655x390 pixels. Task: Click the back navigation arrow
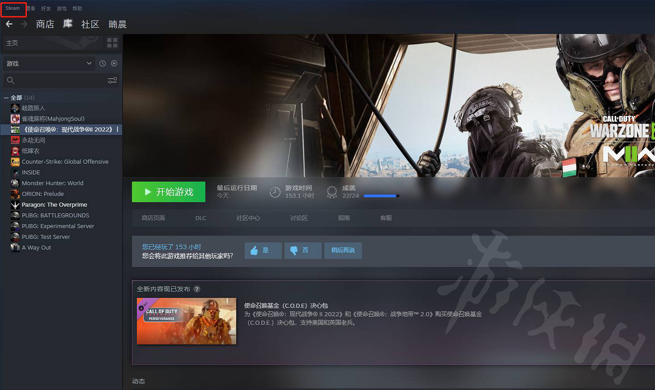[9, 24]
